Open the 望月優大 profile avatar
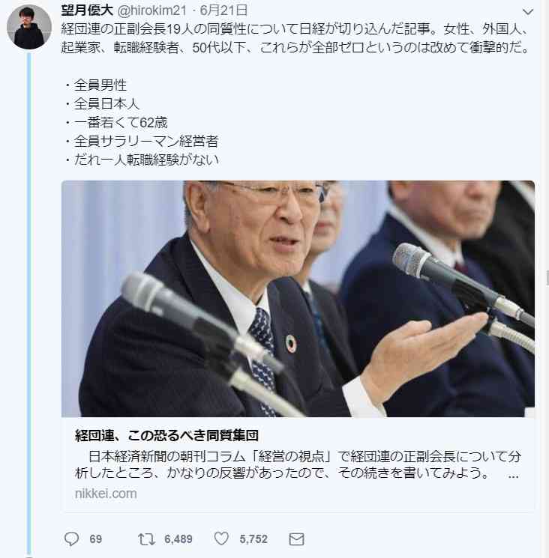The height and width of the screenshot is (558, 549). click(29, 27)
